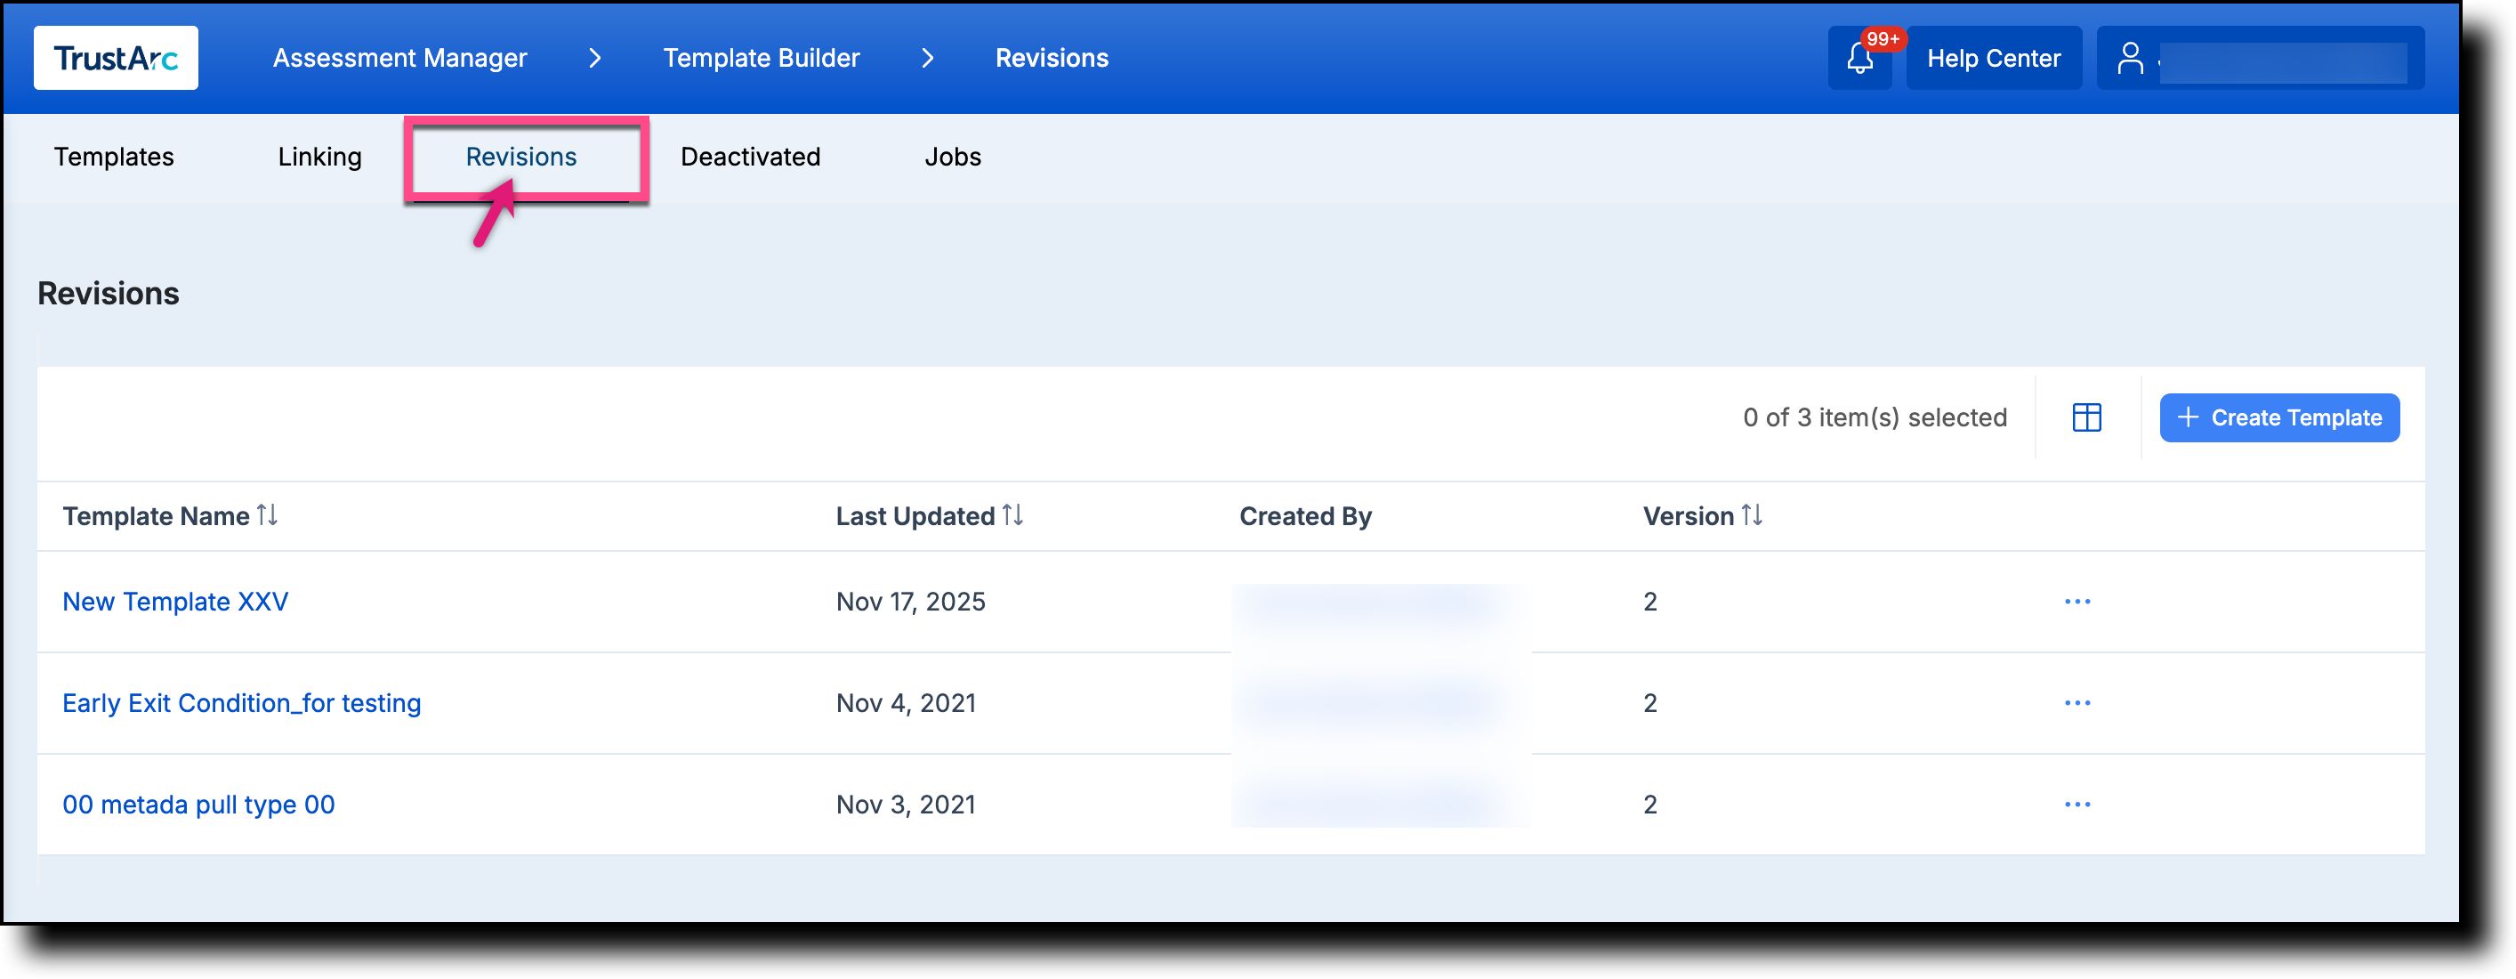
Task: Click the Revisions page heading
Action: 108,294
